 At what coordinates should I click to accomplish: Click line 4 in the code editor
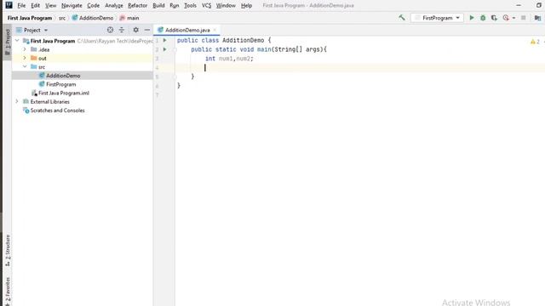pos(359,68)
